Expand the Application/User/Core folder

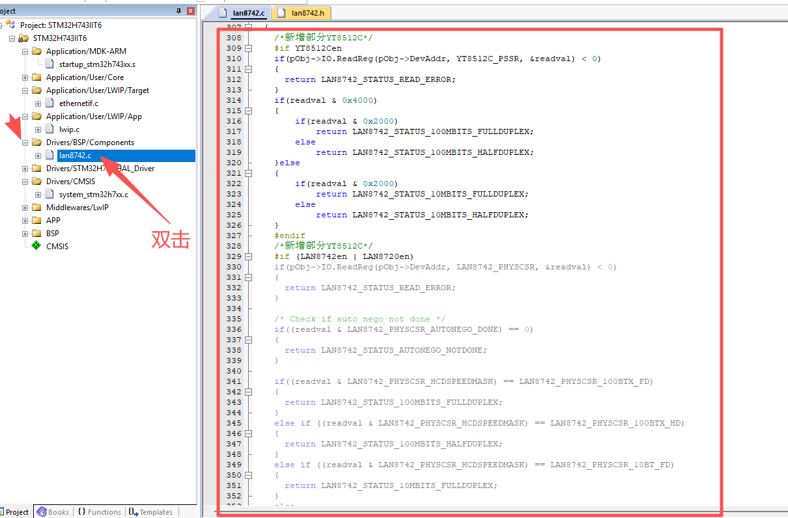click(x=25, y=77)
